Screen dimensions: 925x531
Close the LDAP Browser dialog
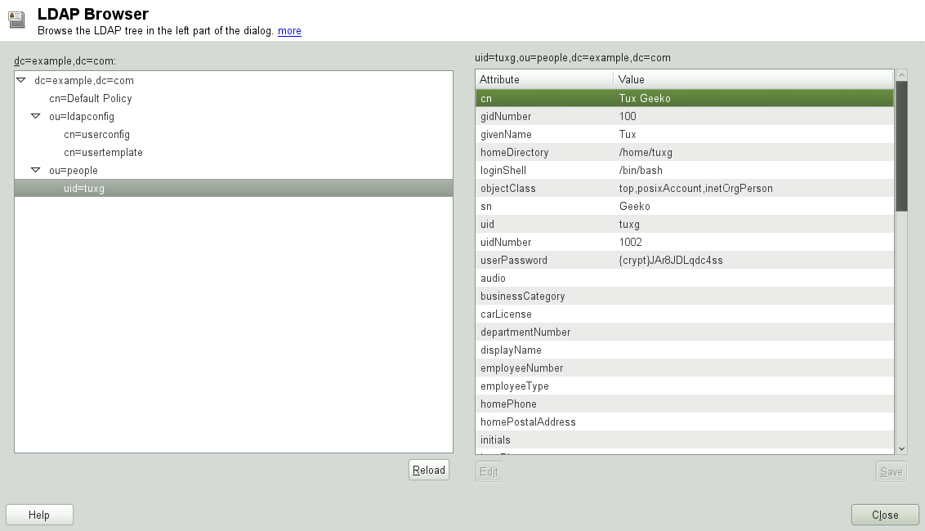click(x=885, y=515)
